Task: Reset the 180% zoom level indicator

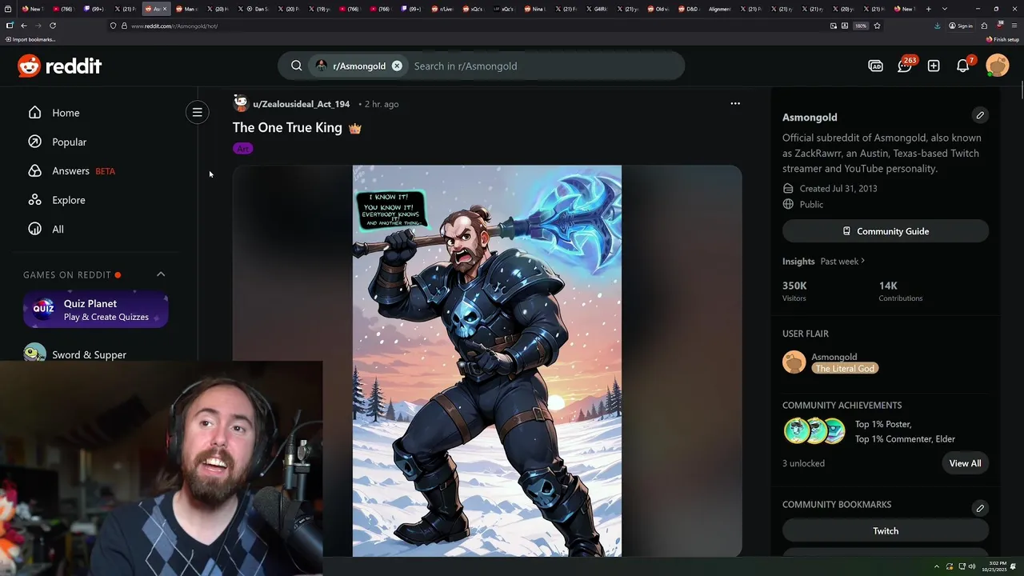Action: click(861, 26)
